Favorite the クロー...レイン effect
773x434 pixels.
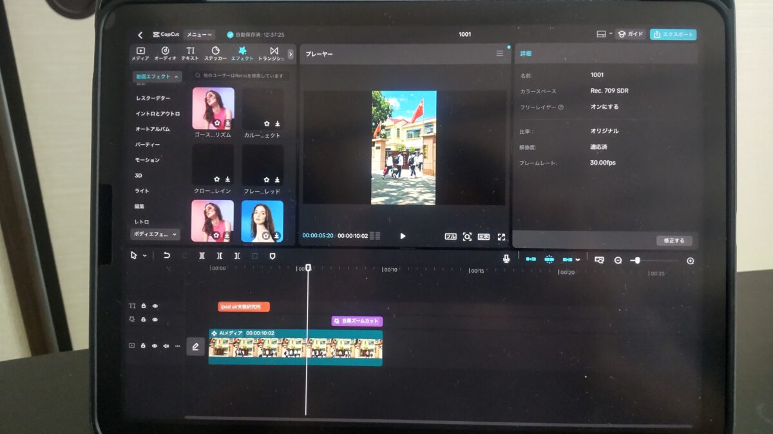(217, 179)
